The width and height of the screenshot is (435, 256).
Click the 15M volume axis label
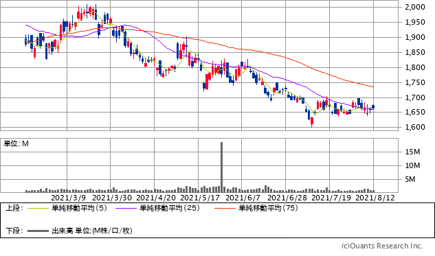(412, 152)
